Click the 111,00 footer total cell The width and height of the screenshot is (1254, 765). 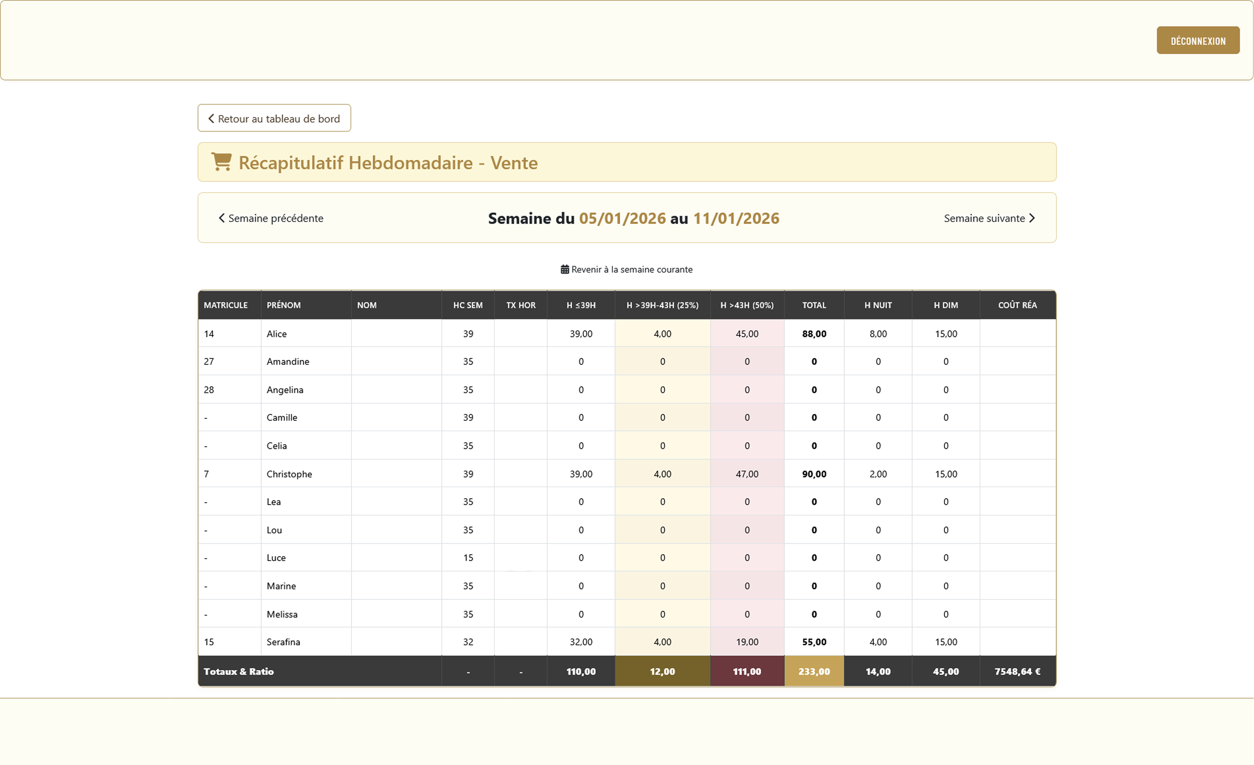coord(747,672)
